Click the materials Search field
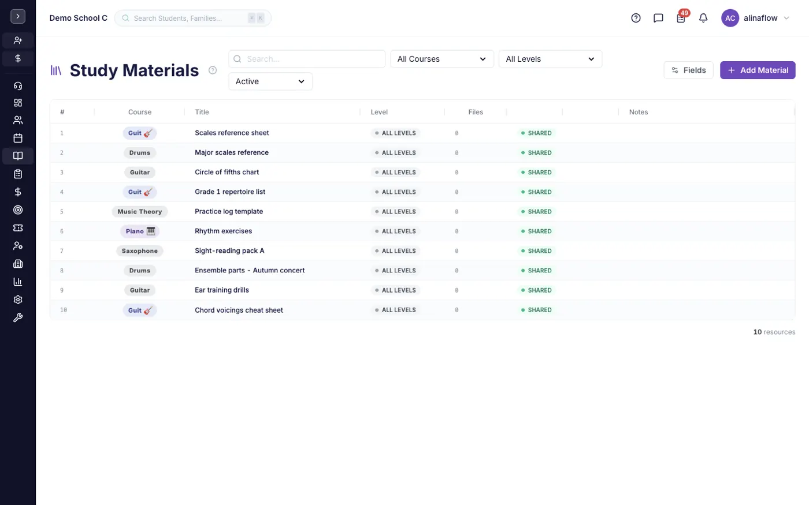809x505 pixels. 307,59
